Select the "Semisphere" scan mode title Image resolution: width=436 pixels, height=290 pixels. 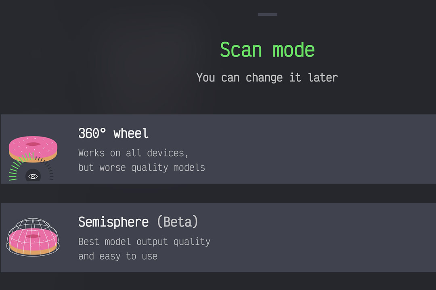click(113, 222)
